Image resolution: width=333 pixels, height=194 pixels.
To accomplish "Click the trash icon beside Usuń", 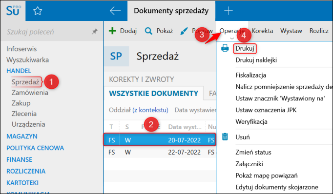I will (225, 137).
